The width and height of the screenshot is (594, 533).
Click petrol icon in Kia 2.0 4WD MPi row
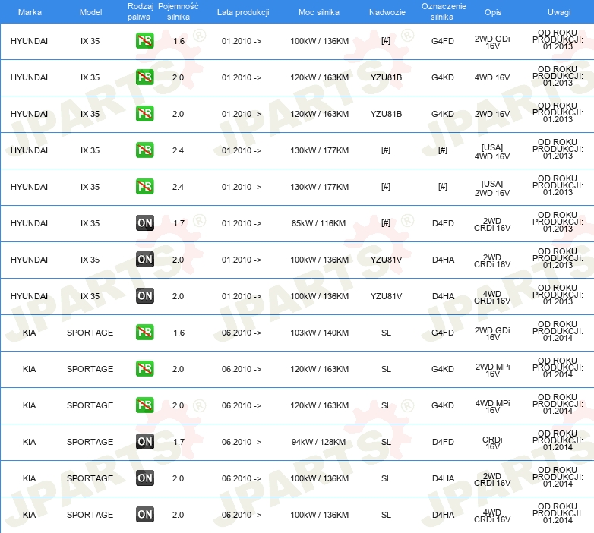tap(144, 405)
